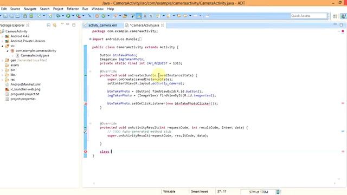The height and width of the screenshot is (195, 347).
Task: Collapse the com.example.cameraactivity package
Action: coord(7,51)
